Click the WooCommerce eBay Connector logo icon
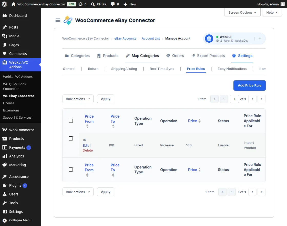The width and height of the screenshot is (287, 226). pyautogui.click(x=68, y=20)
